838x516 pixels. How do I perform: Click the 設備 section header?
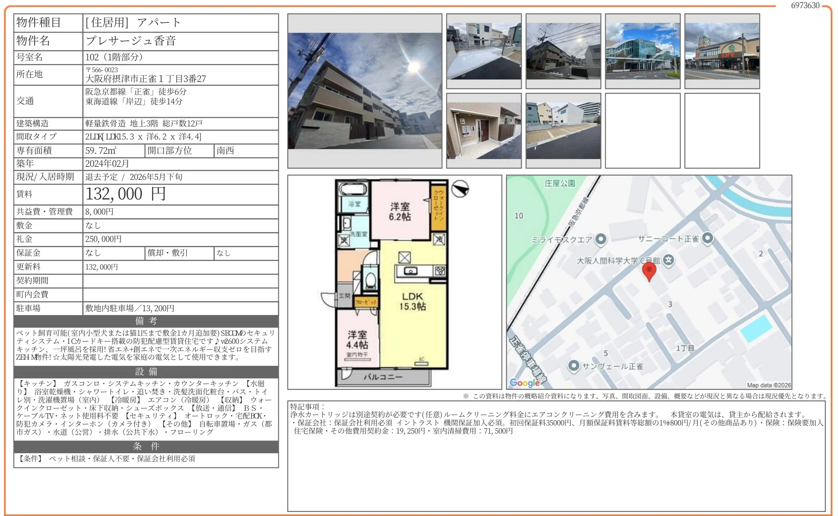pyautogui.click(x=146, y=372)
